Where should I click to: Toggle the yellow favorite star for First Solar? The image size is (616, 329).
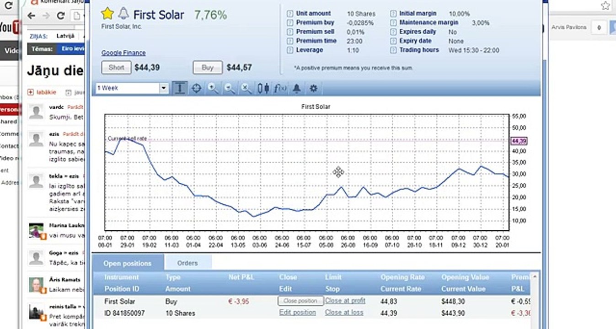point(107,14)
